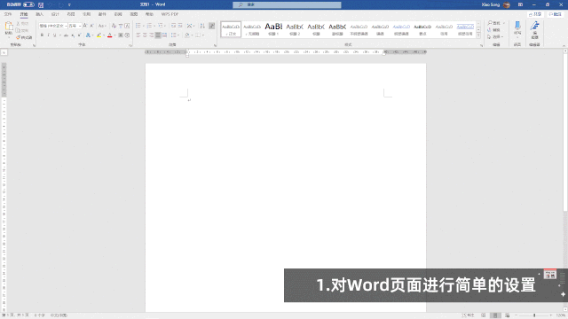Switch to the Design ribbon tab
Viewport: 568px width, 319px height.
click(x=55, y=14)
